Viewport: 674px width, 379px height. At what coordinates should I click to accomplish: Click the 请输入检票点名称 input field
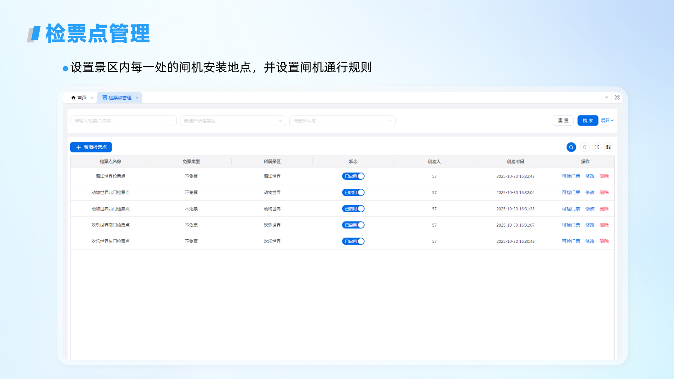click(123, 121)
